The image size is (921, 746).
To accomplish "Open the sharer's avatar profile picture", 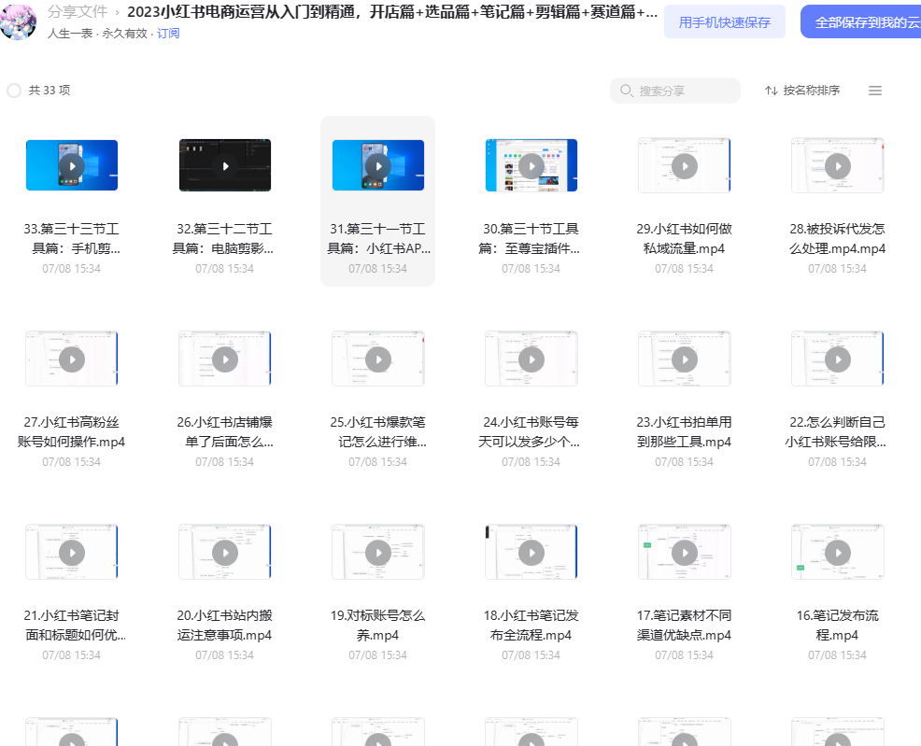I will (x=18, y=21).
